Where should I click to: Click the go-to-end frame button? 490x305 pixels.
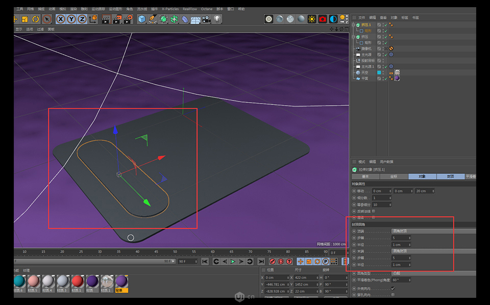point(261,261)
